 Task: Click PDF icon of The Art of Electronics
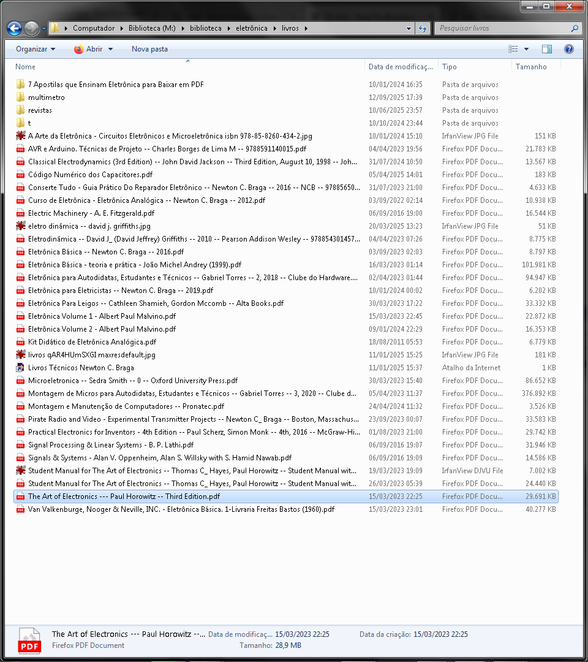[x=20, y=496]
